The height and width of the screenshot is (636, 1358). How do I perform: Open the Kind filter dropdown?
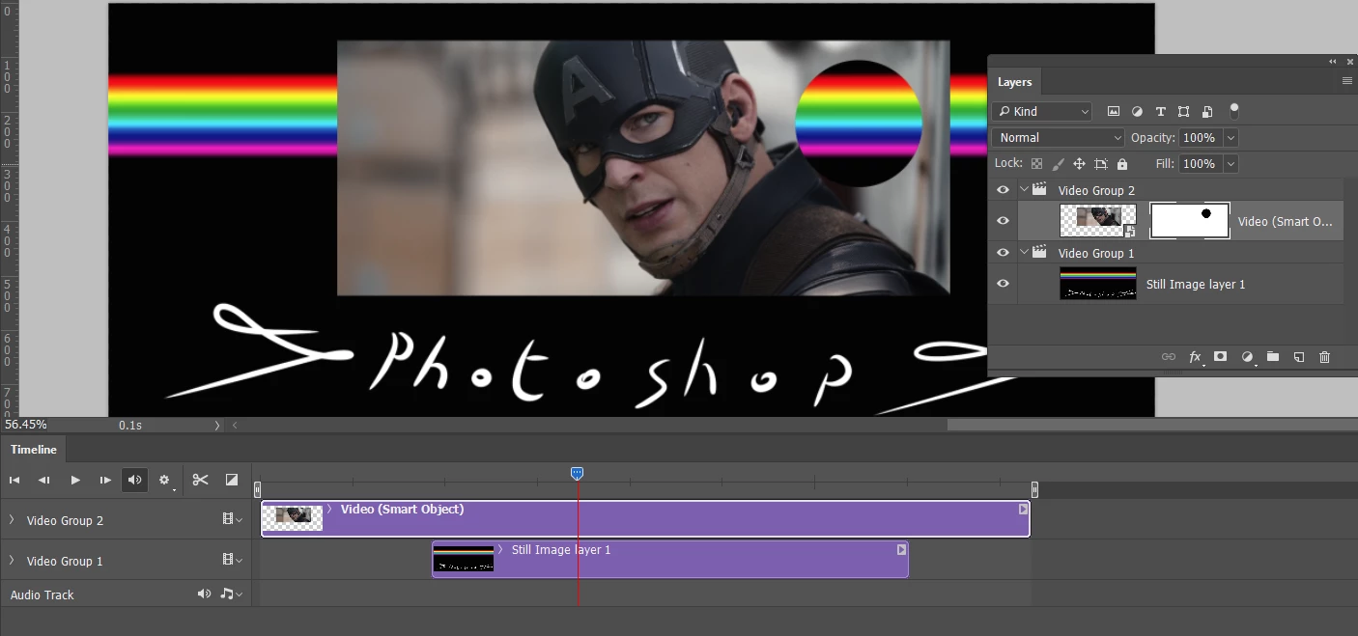click(x=1042, y=112)
